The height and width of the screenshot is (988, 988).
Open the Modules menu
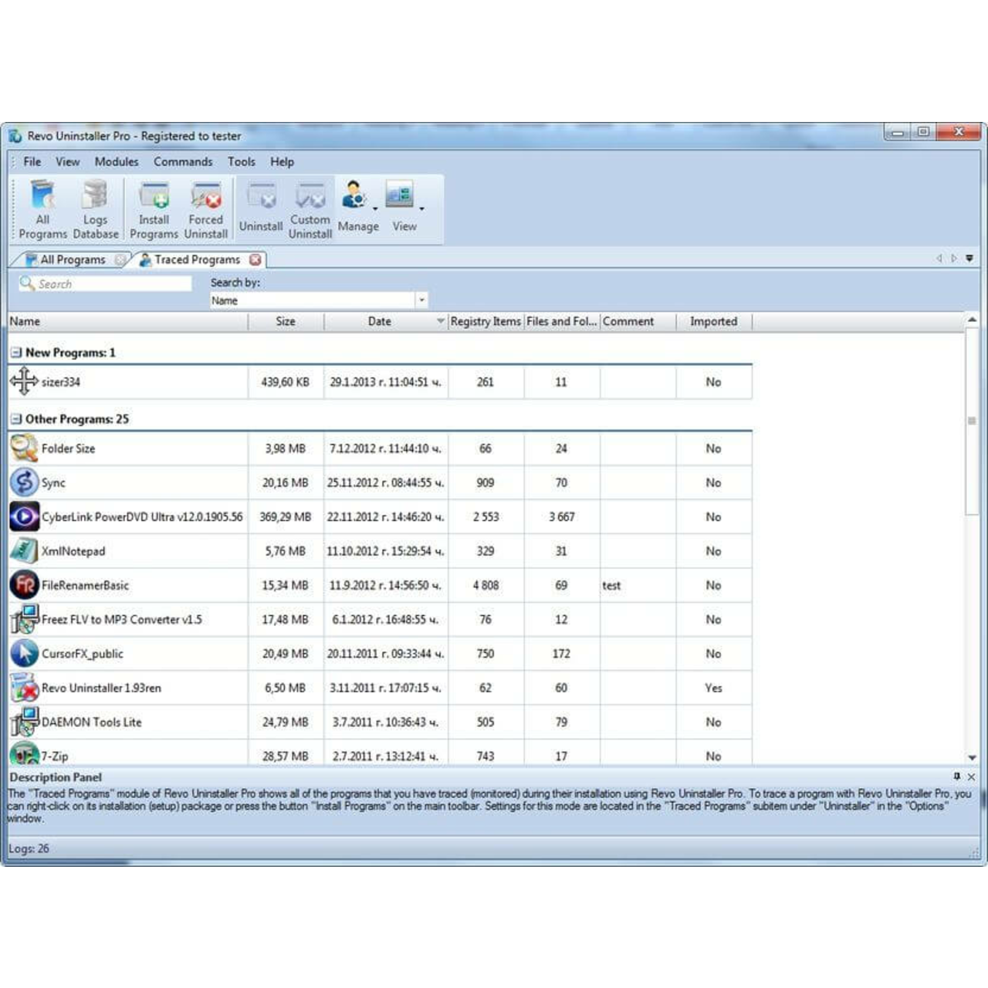(117, 161)
